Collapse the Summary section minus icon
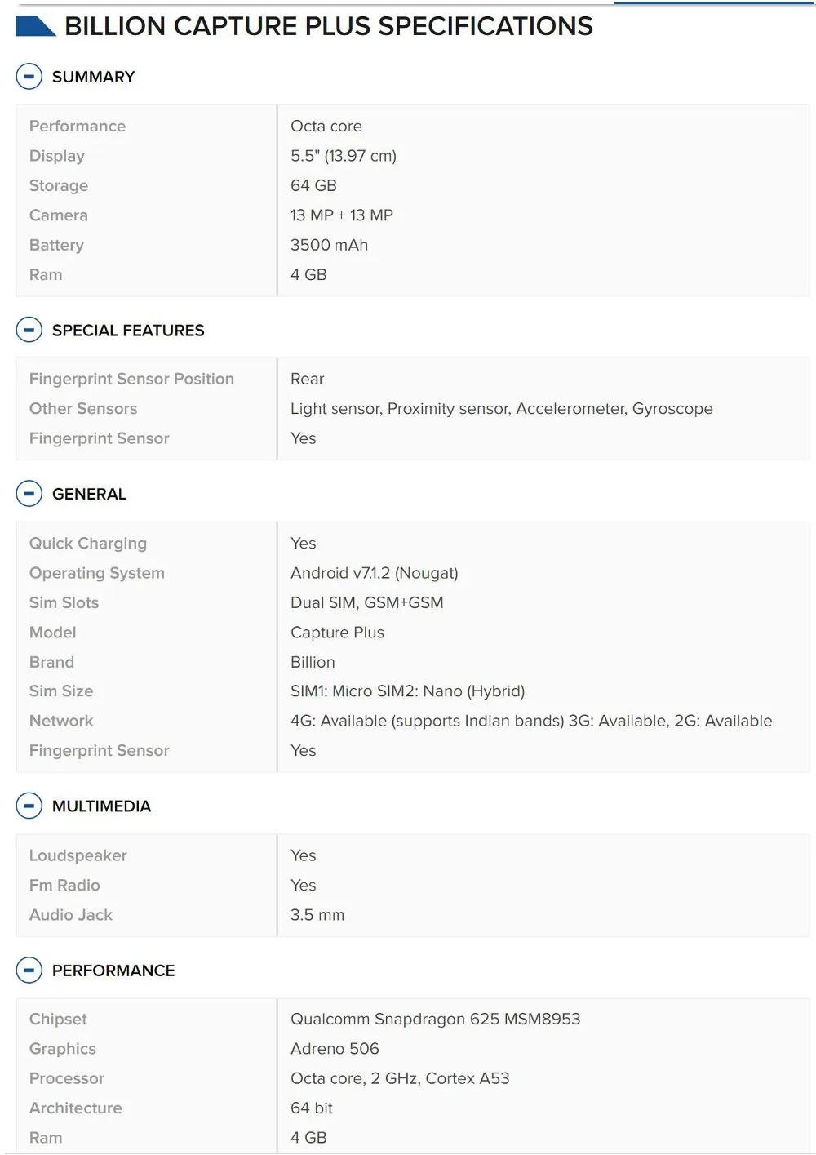Screen dimensions: 816x1155 pos(29,77)
